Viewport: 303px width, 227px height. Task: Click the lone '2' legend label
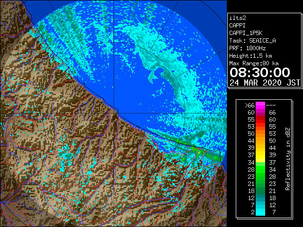click(252, 212)
